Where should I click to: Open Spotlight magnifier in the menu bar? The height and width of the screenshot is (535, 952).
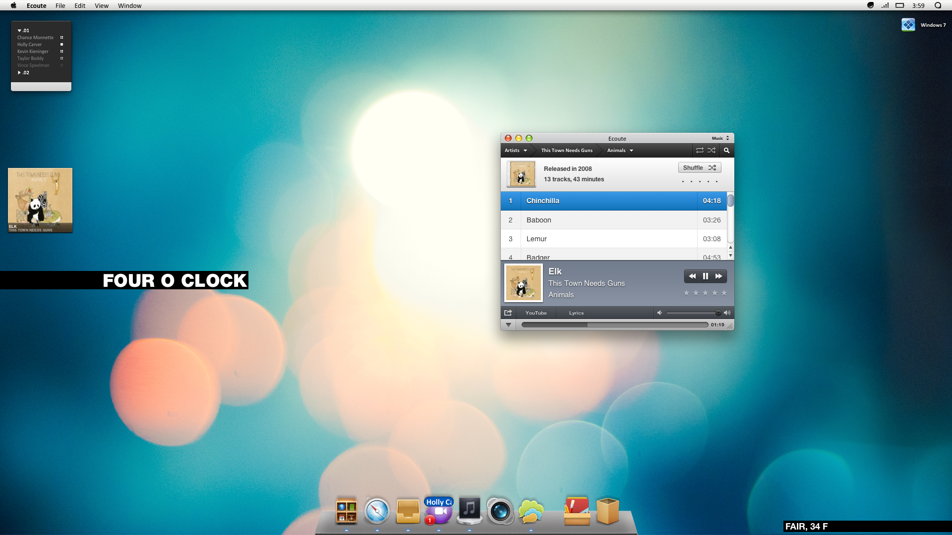(938, 5)
